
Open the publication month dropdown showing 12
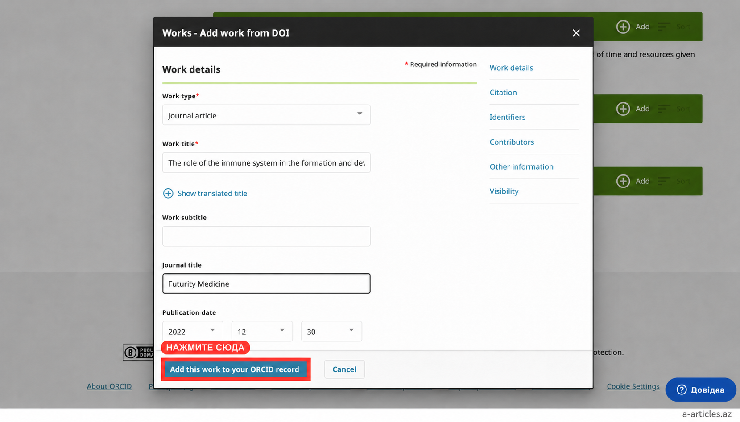[262, 331]
